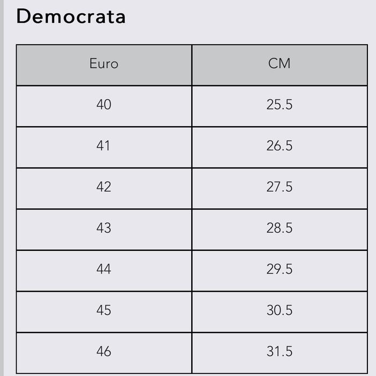Select Euro size 41 in the table
The width and height of the screenshot is (376, 376).
pos(104,146)
